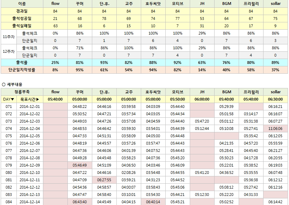Viewport: 289px width, 205px height.
Task: Click JH's target time 06:00:00
Action: 202,99
